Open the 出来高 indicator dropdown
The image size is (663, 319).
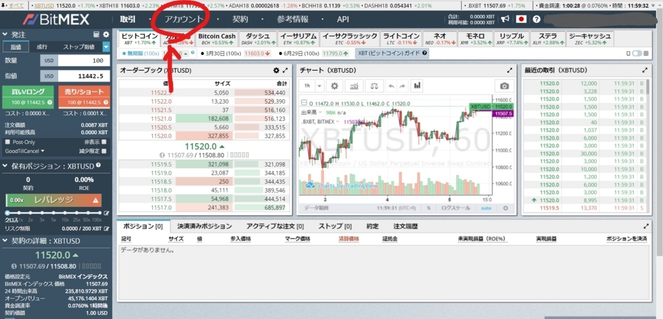click(x=320, y=112)
